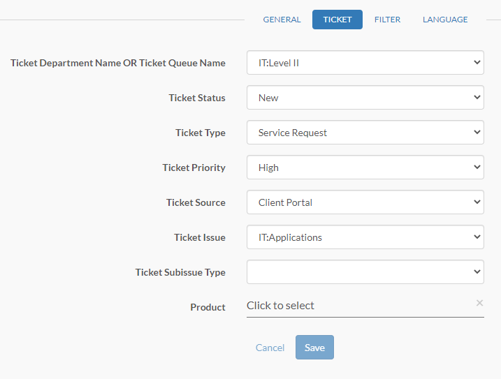Go to the FILTER tab

tap(387, 20)
